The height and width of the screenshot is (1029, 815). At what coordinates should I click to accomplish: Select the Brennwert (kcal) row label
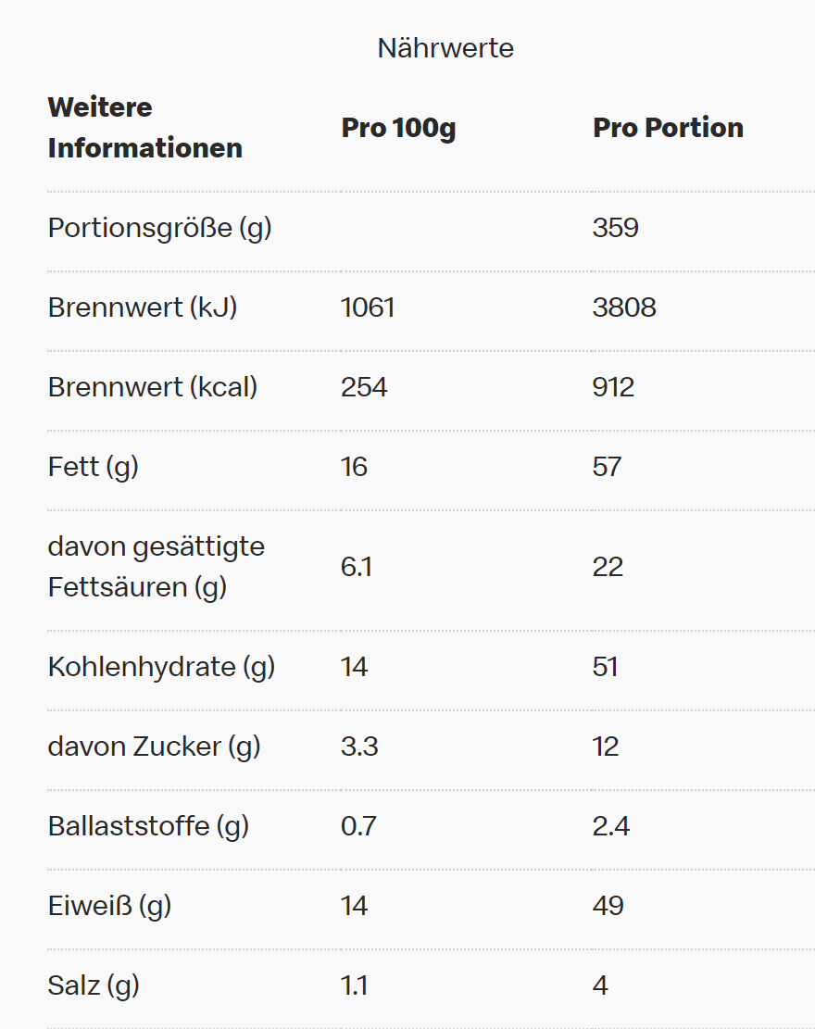point(153,387)
